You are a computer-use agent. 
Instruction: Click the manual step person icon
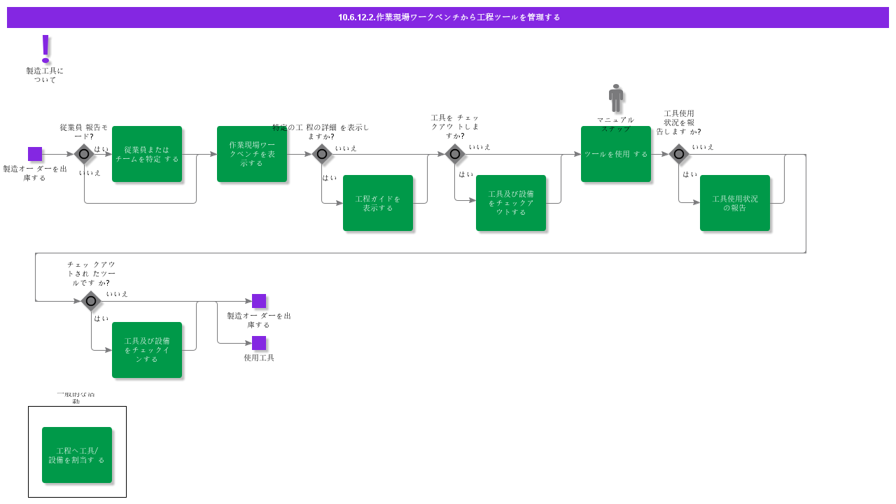pos(616,98)
